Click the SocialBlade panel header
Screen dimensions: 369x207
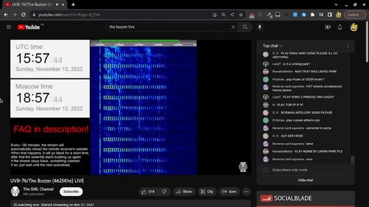pyautogui.click(x=306, y=198)
